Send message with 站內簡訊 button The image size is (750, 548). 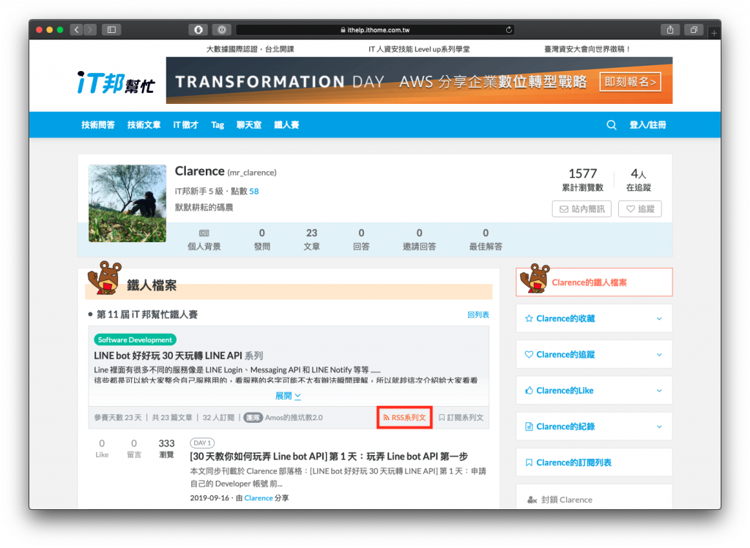582,209
